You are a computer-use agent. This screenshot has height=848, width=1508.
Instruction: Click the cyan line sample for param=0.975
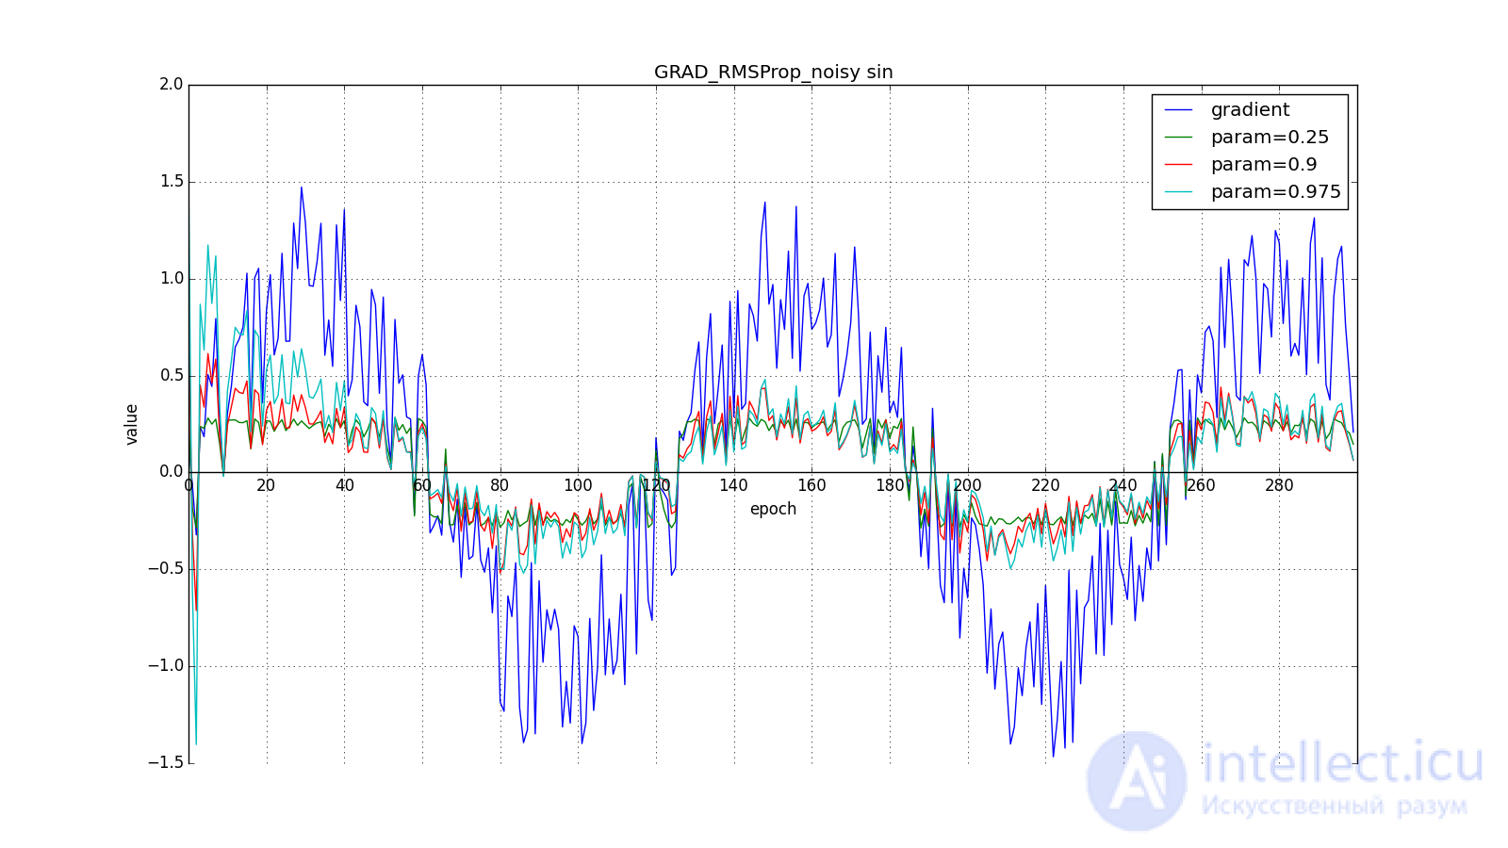[x=1179, y=192]
